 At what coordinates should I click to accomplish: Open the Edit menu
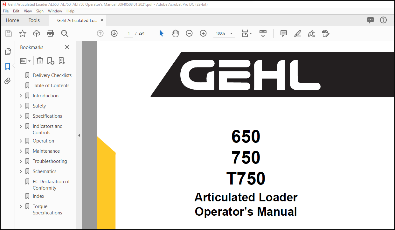point(16,11)
